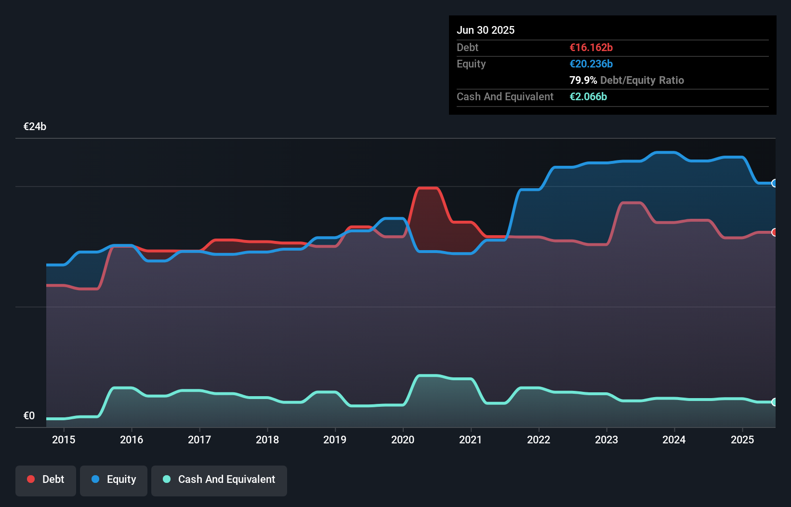Select the Equity endpoint marker on the chart
The image size is (791, 507).
pos(775,183)
